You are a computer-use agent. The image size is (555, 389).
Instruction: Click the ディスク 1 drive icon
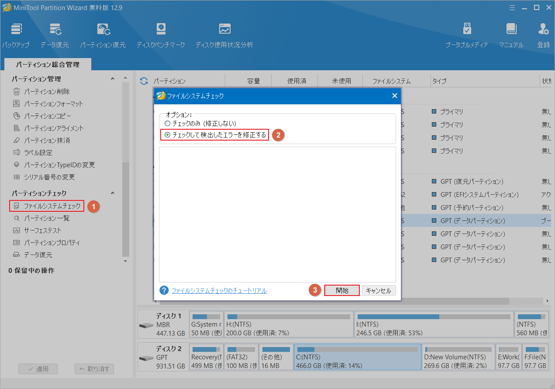146,326
